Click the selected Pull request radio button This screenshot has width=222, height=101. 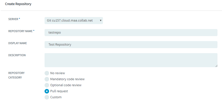point(47,91)
